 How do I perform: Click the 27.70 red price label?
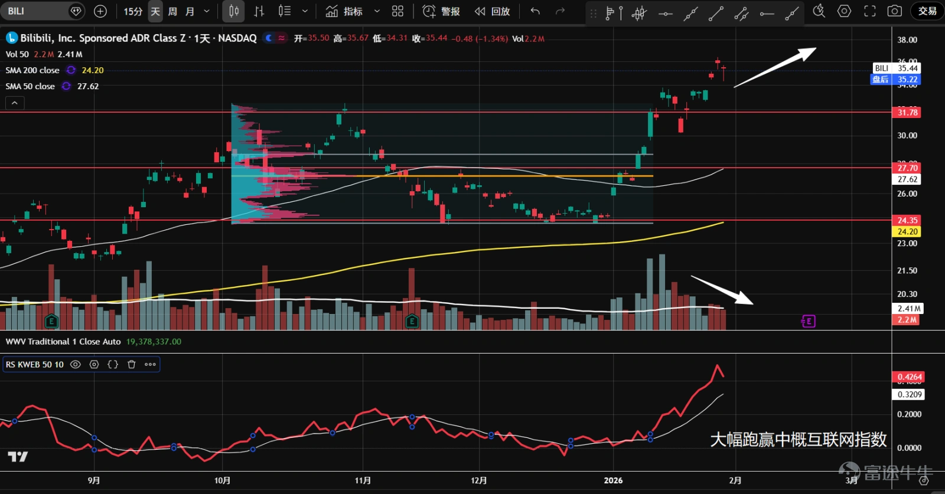907,168
